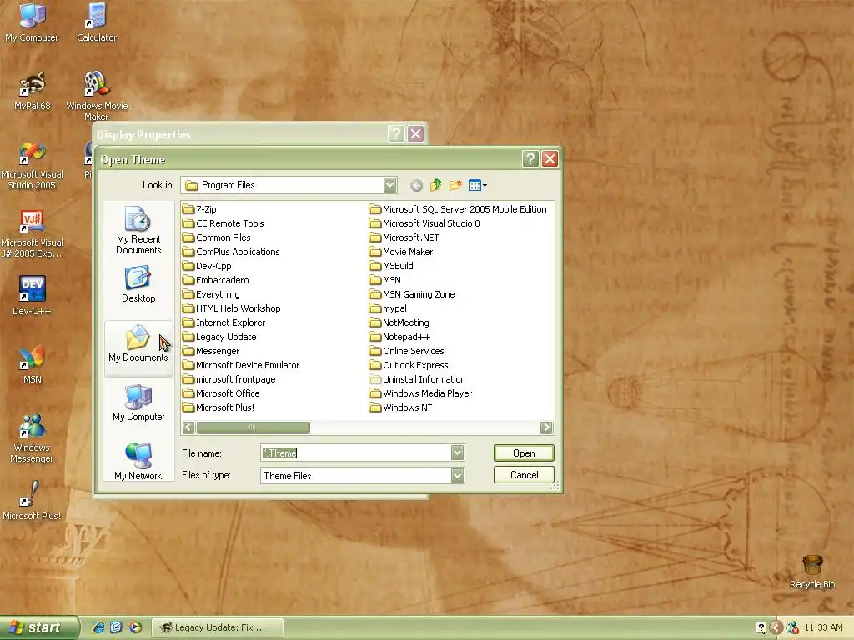Select the 7-Zip folder
Screen dimensions: 854x640
click(x=199, y=209)
